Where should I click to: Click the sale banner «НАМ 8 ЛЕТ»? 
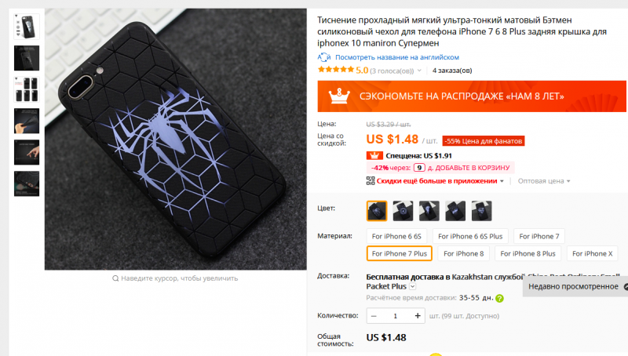pos(472,96)
